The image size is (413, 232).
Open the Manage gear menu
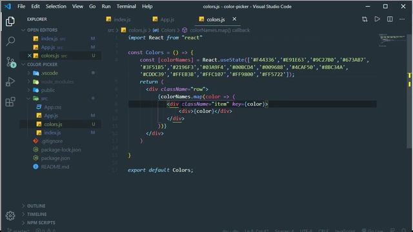[x=10, y=216]
